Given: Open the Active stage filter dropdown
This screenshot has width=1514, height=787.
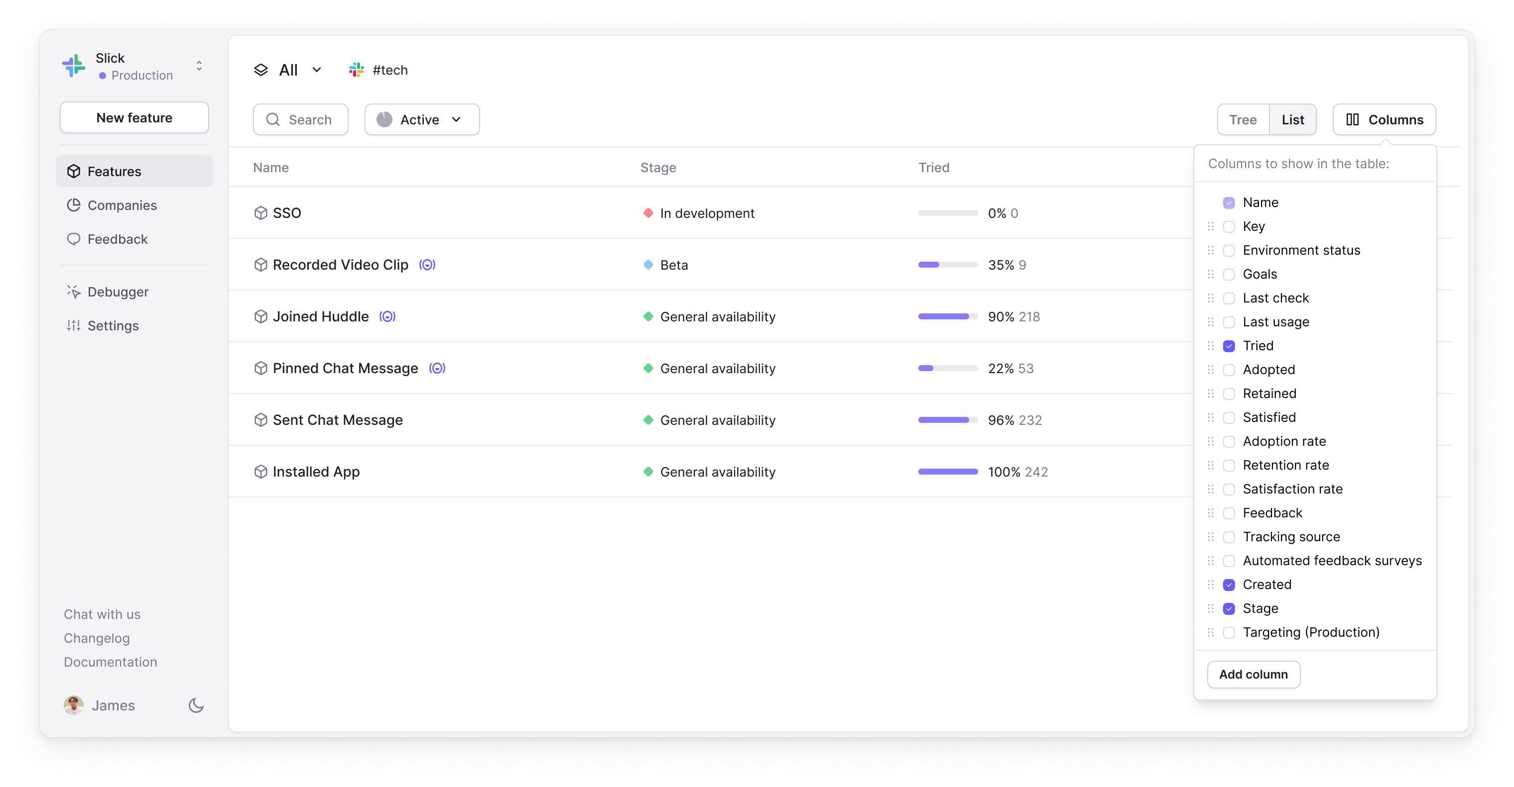Looking at the screenshot, I should coord(422,120).
